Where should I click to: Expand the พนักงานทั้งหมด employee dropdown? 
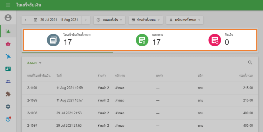tap(185, 20)
